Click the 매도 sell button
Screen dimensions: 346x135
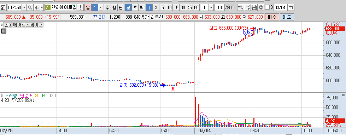click(287, 17)
